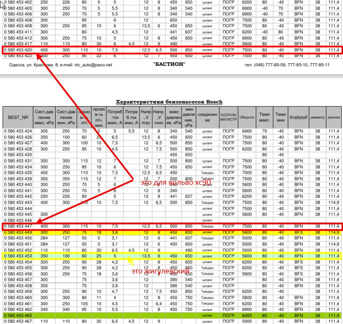Click part number 0 580 453 465
The height and width of the screenshot is (324, 343).
18,316
